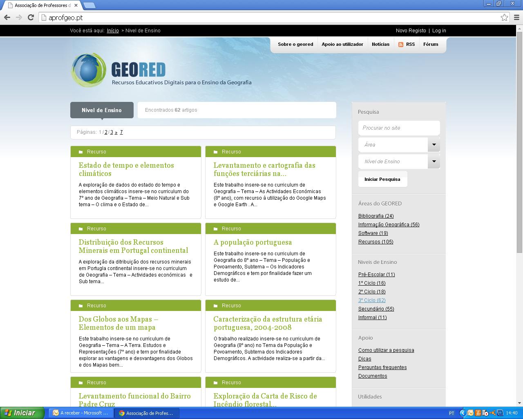Click folder icon on Caracterização da estrutura card
This screenshot has width=523, height=419.
coord(215,306)
